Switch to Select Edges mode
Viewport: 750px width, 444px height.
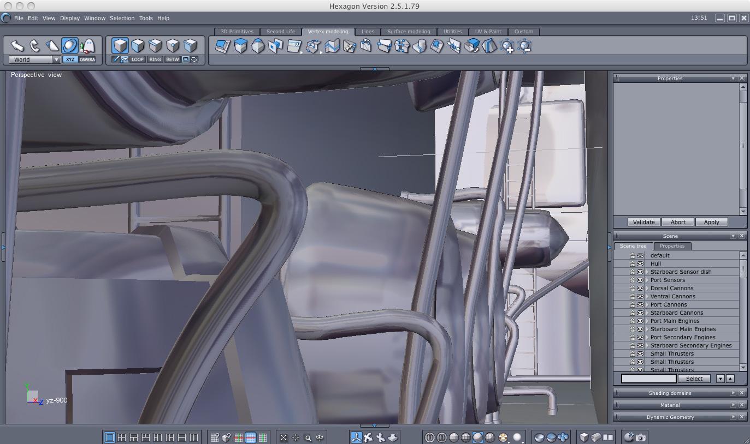click(155, 45)
